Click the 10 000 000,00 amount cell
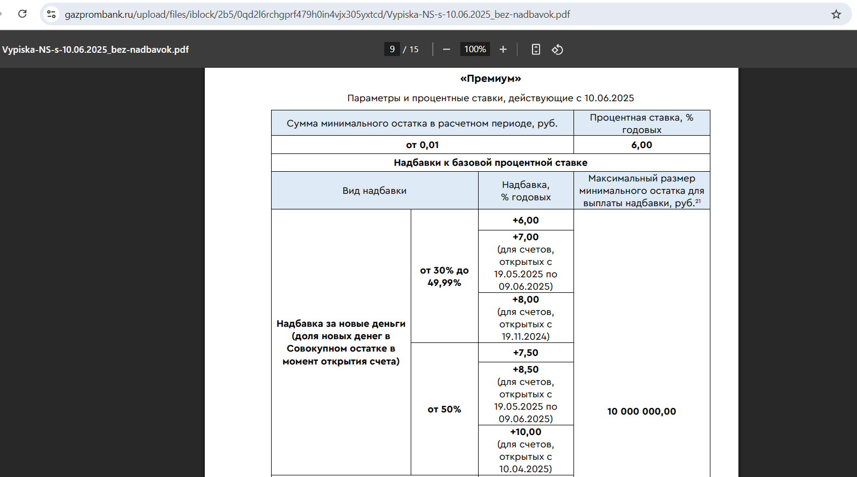Screen dimensions: 857x477 coord(641,411)
